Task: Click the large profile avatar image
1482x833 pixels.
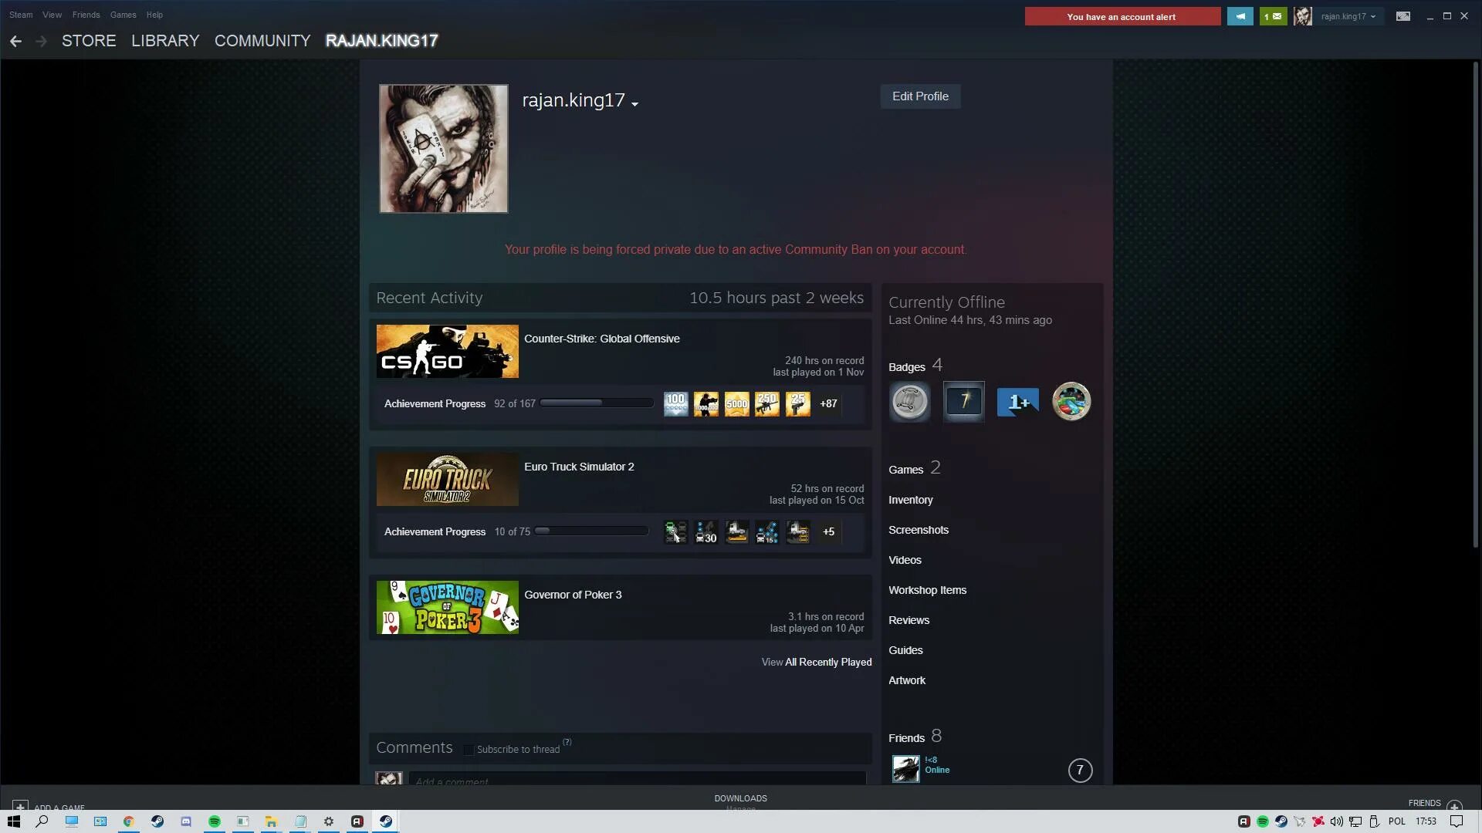Action: click(x=444, y=149)
